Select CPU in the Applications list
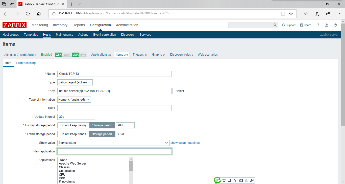The image size is (345, 184). pyautogui.click(x=62, y=175)
